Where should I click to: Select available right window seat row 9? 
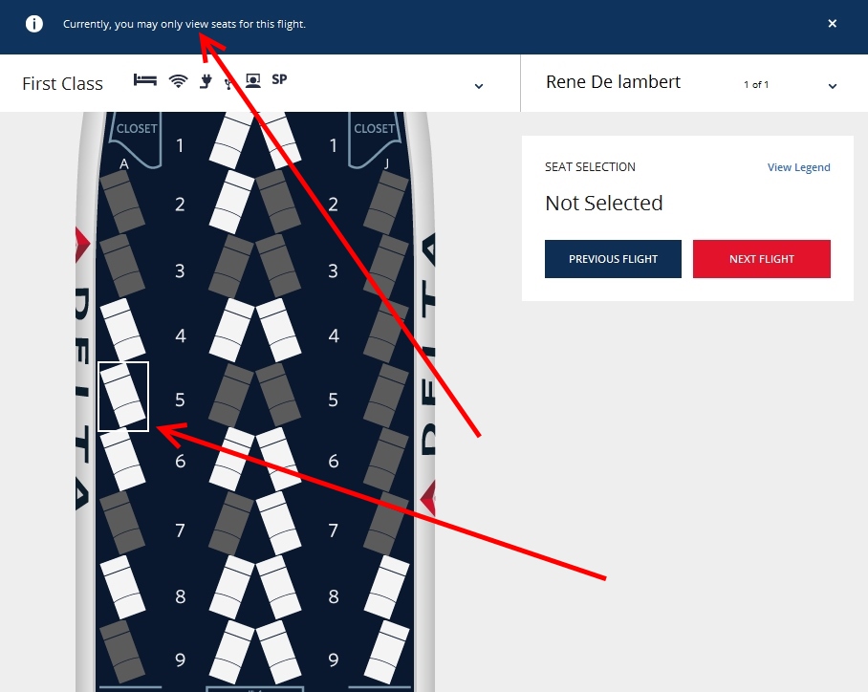pos(387,652)
